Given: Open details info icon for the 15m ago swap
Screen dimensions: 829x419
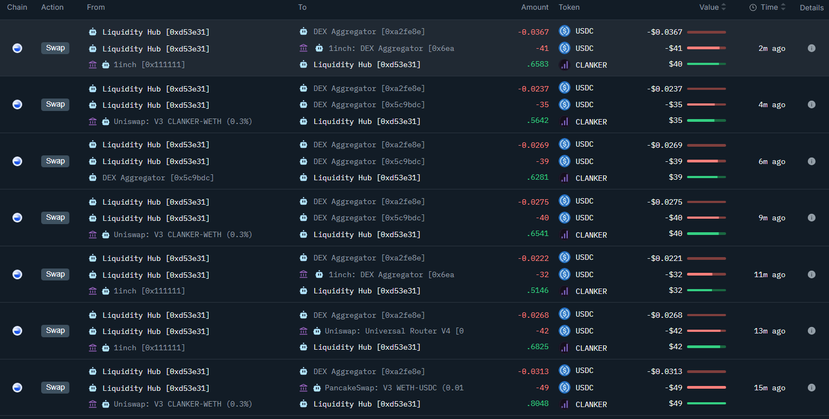Looking at the screenshot, I should tap(812, 388).
